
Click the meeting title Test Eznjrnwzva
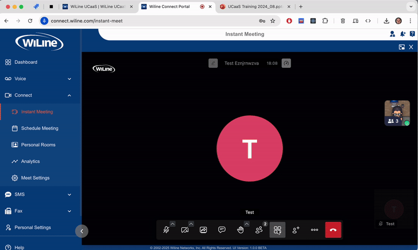pyautogui.click(x=241, y=63)
